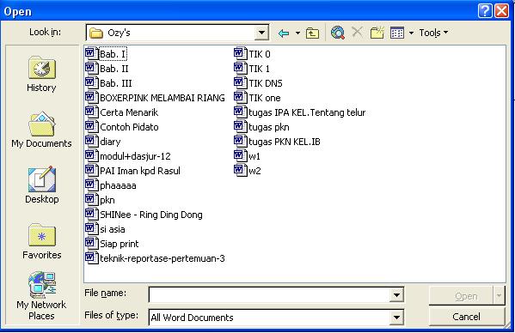Select Word icon of w1 file
This screenshot has height=333, width=515.
pos(241,155)
